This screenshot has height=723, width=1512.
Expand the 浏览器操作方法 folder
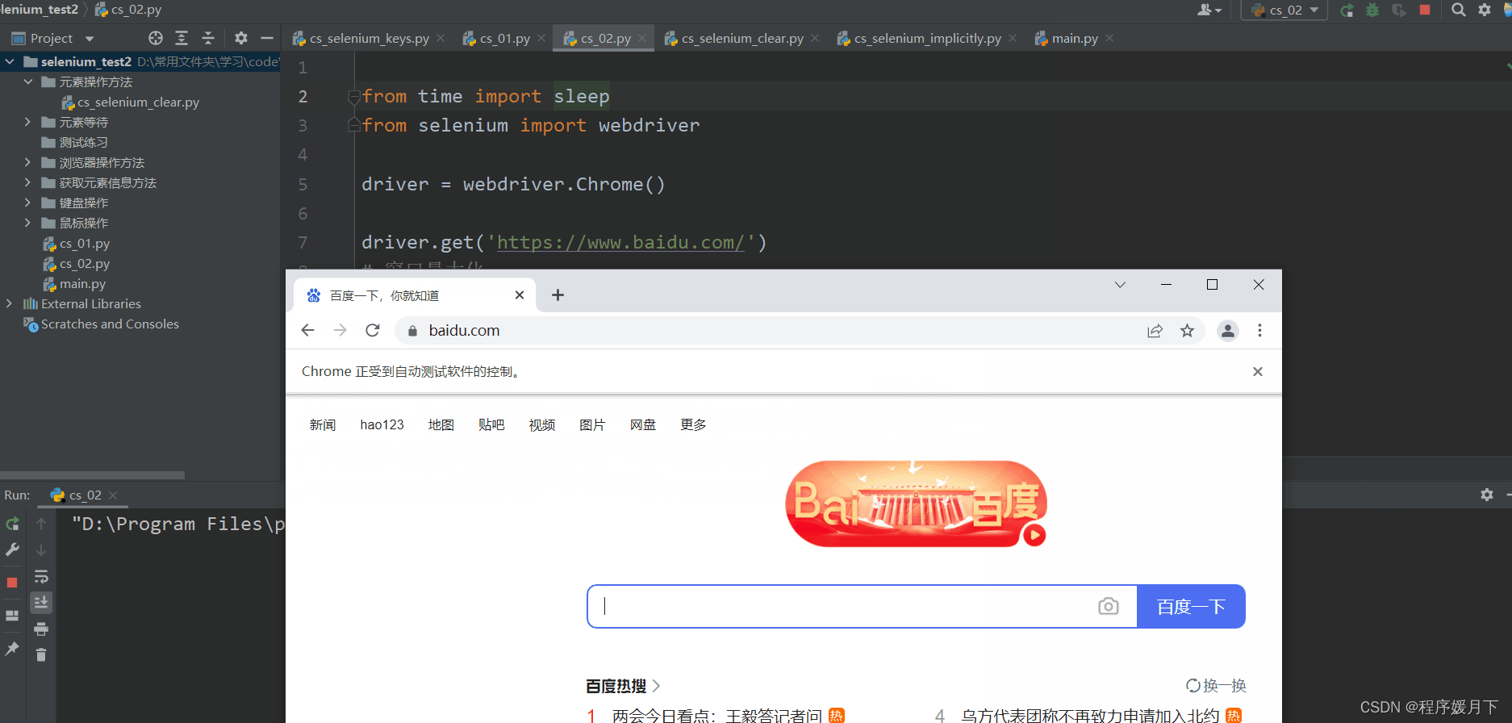coord(27,162)
